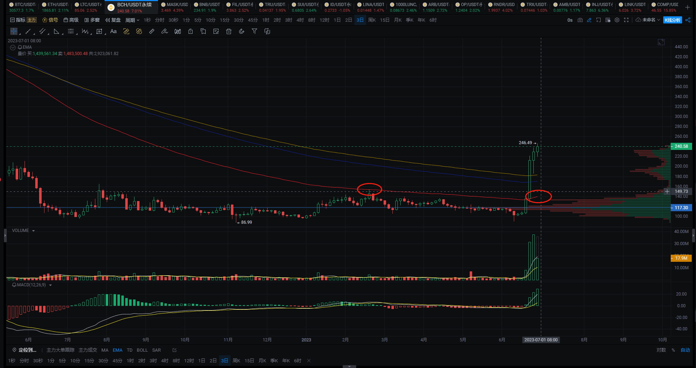
Task: Click the K线分析 button
Action: click(673, 20)
